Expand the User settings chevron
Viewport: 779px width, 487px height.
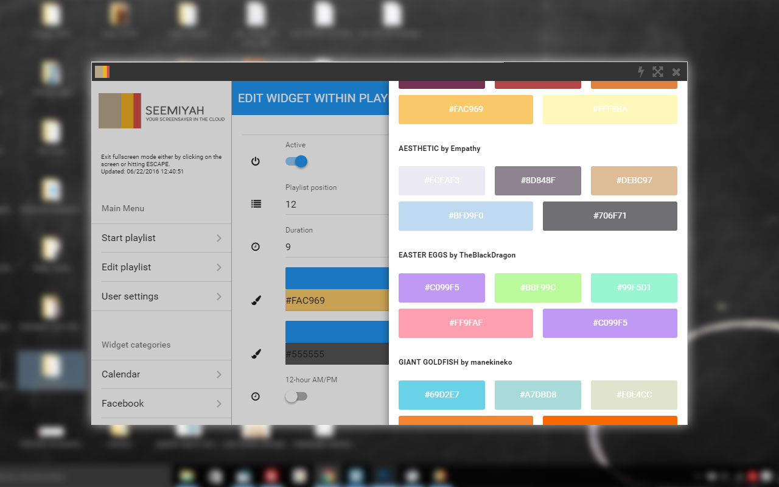click(218, 296)
